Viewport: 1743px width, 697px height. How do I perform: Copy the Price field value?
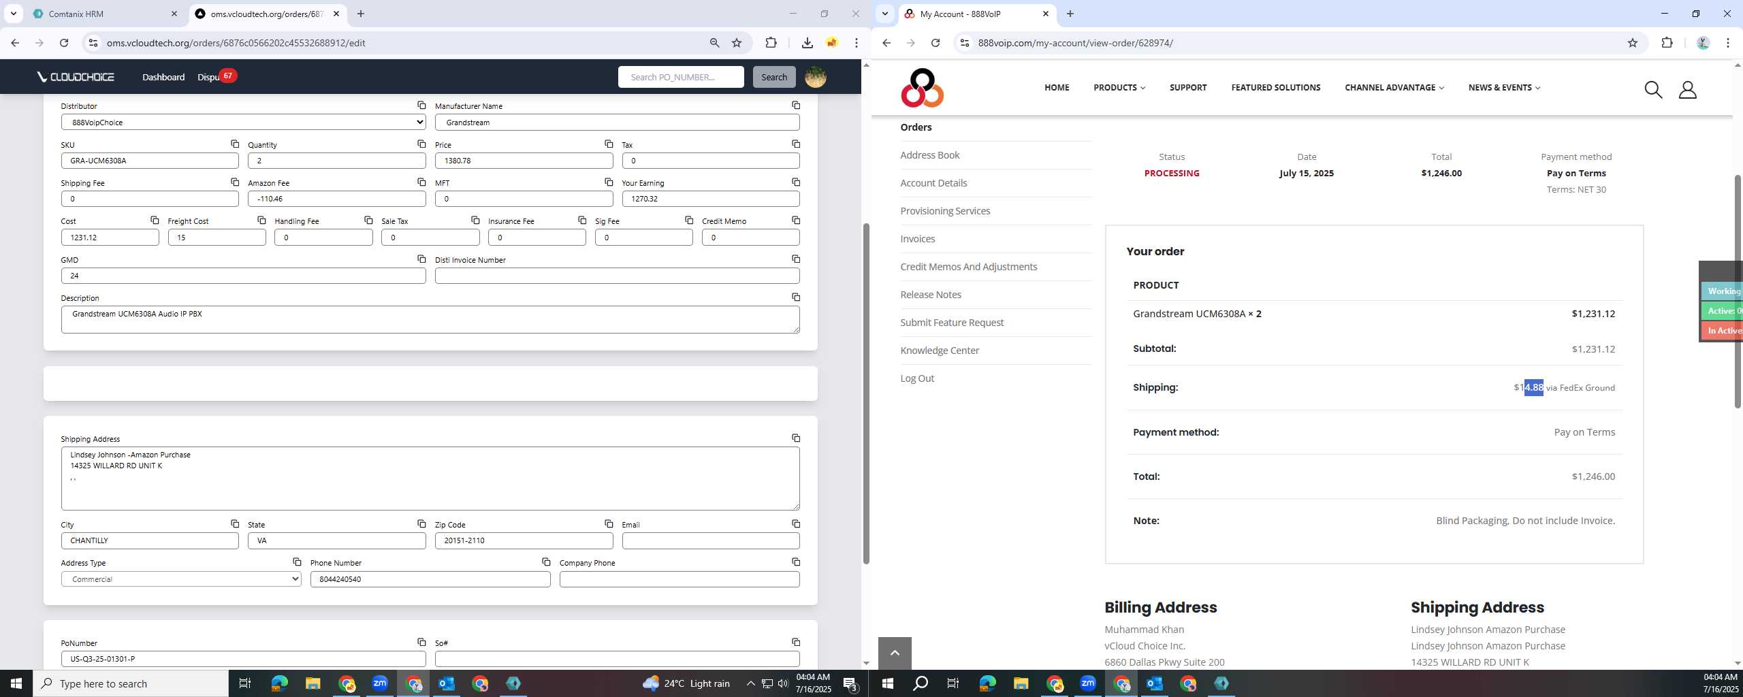(609, 144)
